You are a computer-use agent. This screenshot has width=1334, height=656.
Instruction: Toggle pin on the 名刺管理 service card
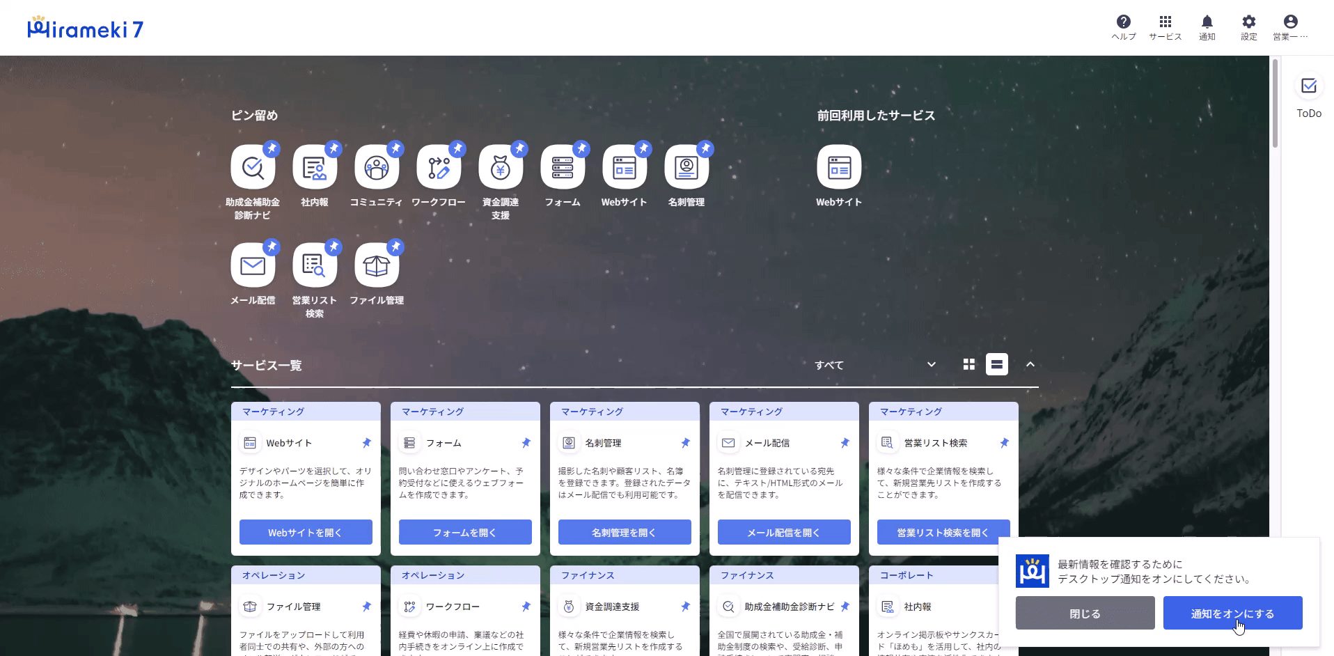[686, 443]
